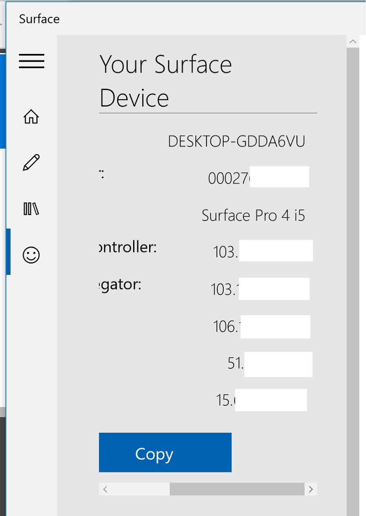Open the hamburger navigation menu
The height and width of the screenshot is (516, 366).
coord(32,61)
